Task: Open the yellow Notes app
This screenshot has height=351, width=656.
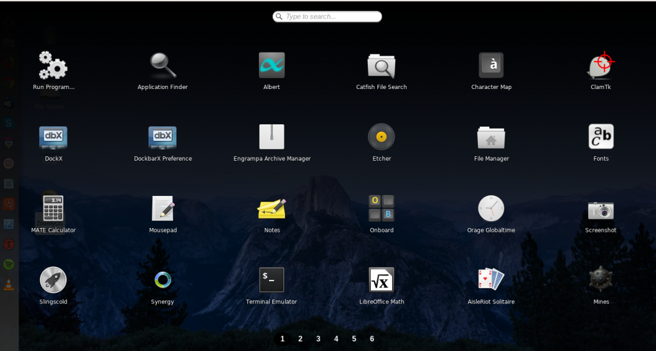Action: click(x=272, y=209)
